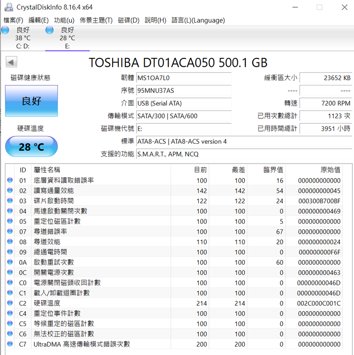This screenshot has height=355, width=354.
Task: Click current value 200 in UltraDMA row
Action: click(x=202, y=344)
